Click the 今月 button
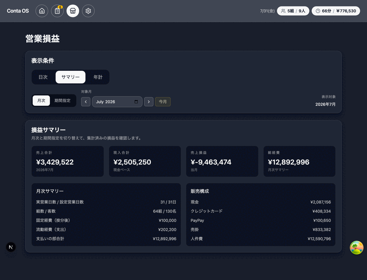The width and height of the screenshot is (367, 280). pos(163,102)
